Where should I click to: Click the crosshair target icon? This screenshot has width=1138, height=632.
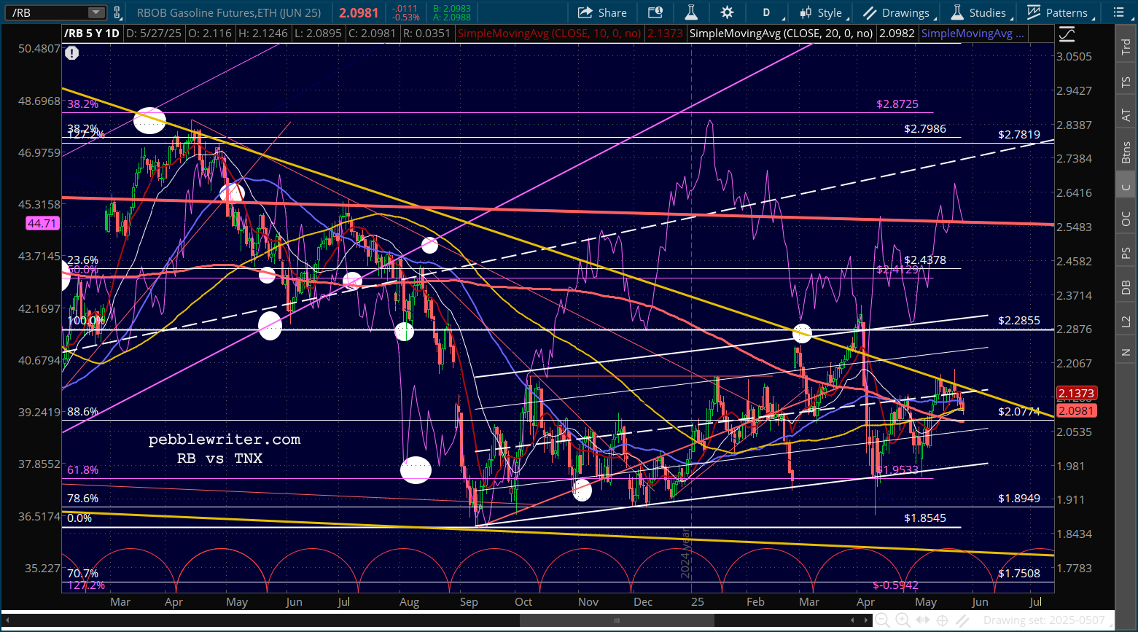943,620
